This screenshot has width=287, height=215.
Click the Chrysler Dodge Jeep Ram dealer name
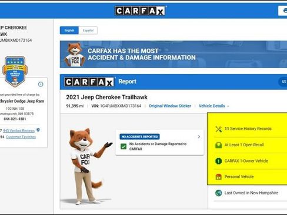coord(22,101)
